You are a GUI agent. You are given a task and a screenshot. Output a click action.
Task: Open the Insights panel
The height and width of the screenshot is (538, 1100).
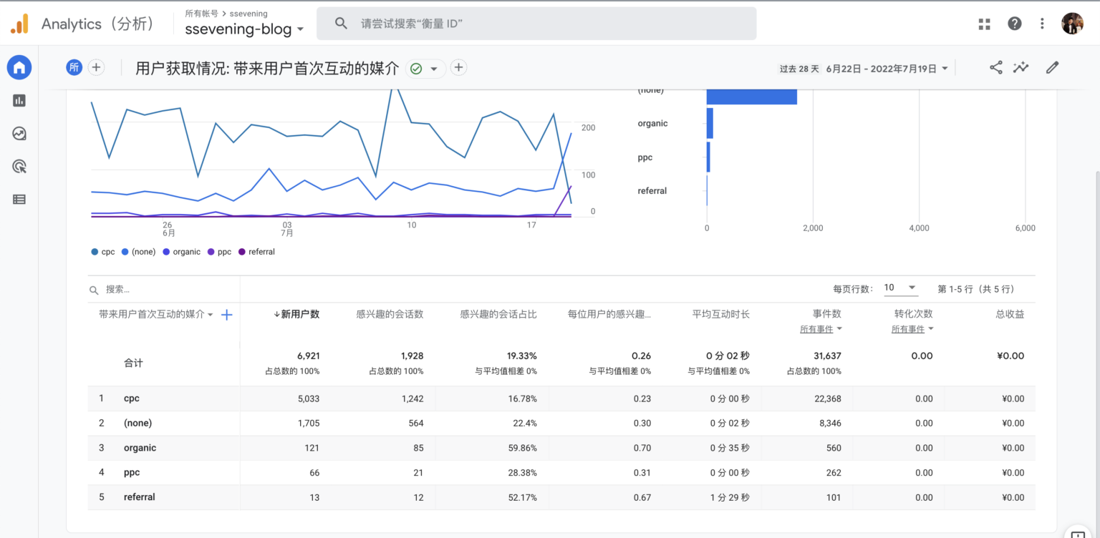[1021, 67]
